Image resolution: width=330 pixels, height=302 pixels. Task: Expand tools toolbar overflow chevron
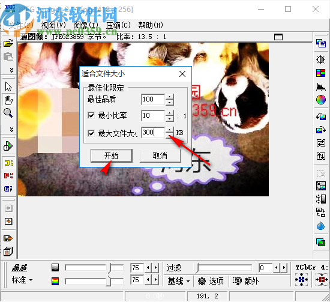pos(12,129)
